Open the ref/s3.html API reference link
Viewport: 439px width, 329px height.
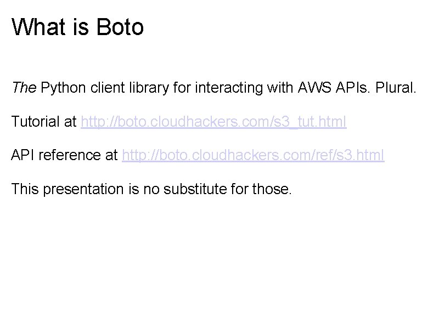pos(253,156)
